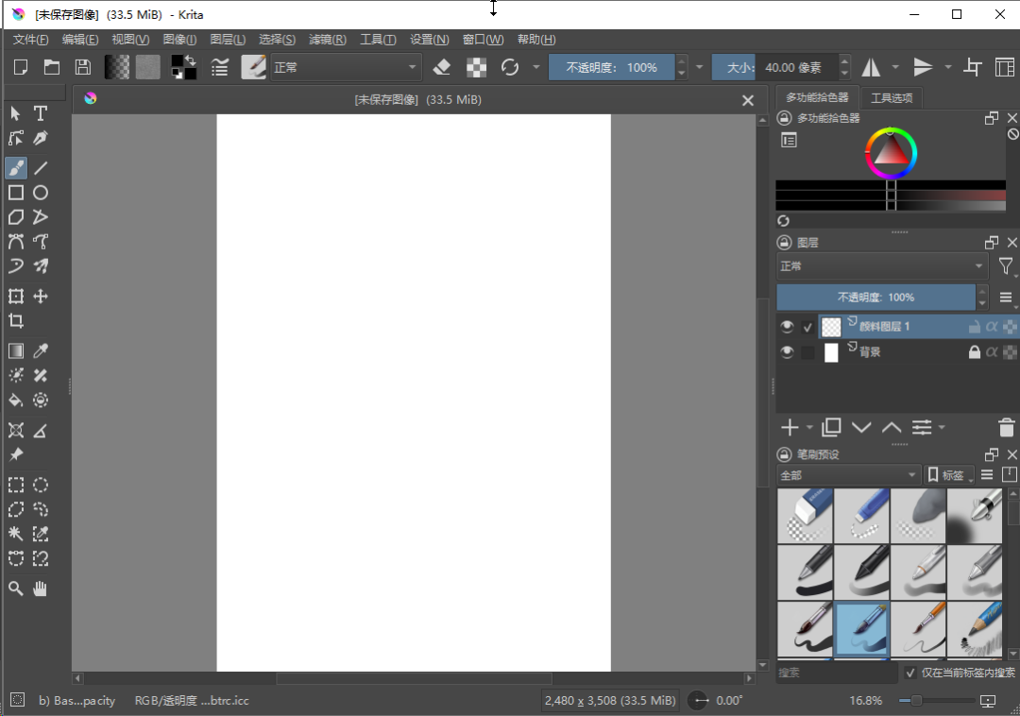Toggle eraser mode in top toolbar
This screenshot has width=1020, height=716.
pos(442,67)
